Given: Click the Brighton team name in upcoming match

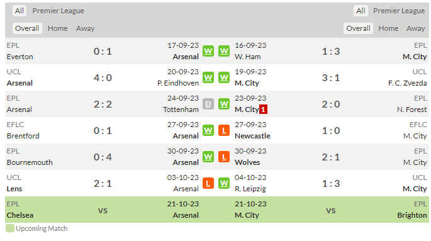Looking at the screenshot, I should [411, 215].
